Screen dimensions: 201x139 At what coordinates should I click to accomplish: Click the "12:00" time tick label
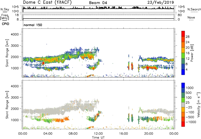click(98, 134)
